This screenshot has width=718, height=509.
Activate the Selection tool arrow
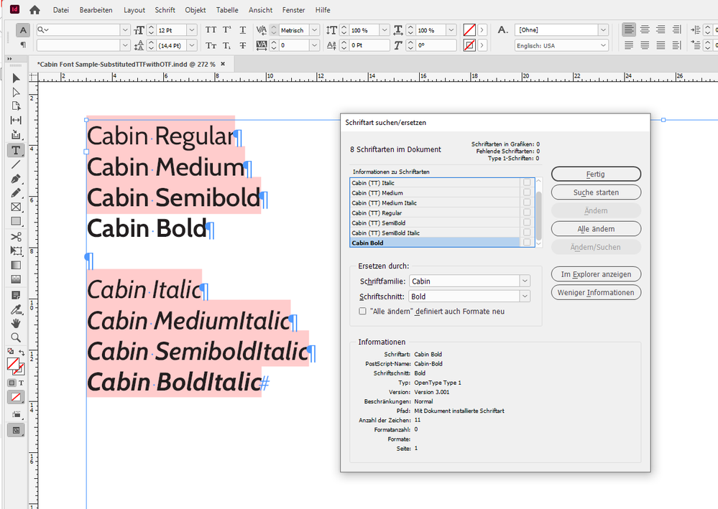tap(15, 78)
